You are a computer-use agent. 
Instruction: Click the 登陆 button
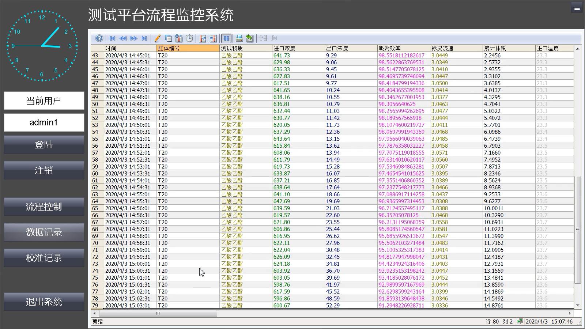(44, 145)
